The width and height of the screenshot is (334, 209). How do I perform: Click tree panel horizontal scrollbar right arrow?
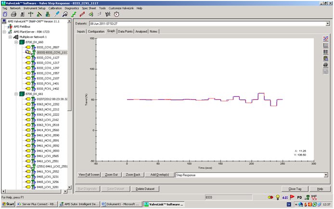click(x=65, y=191)
